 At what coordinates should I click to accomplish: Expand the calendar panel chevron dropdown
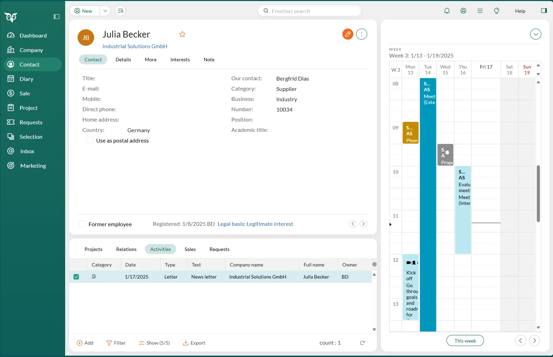point(535,34)
